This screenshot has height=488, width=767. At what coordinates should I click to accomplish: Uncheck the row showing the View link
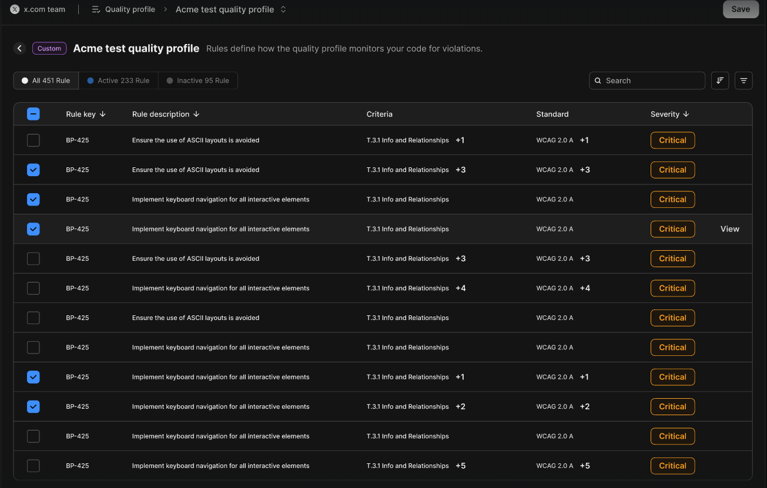(x=34, y=229)
